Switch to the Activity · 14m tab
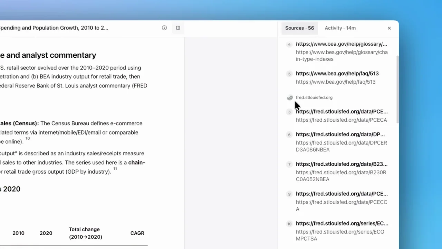The width and height of the screenshot is (442, 249). (340, 28)
